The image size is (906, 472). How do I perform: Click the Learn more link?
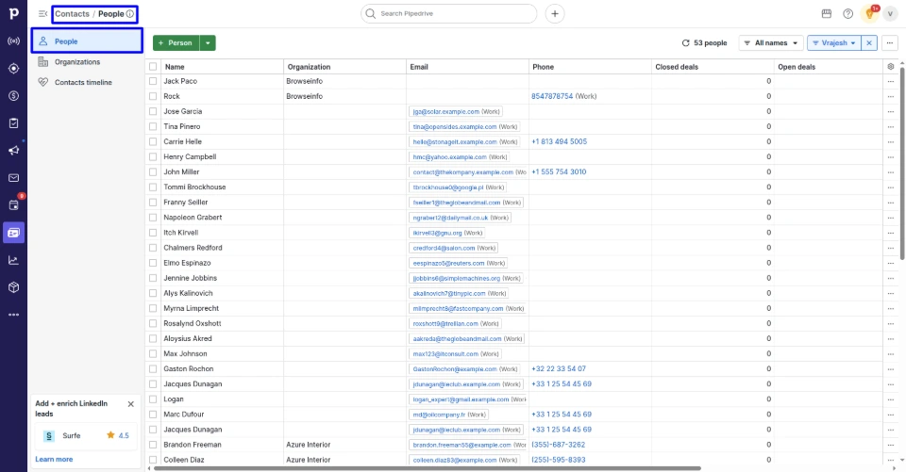pyautogui.click(x=54, y=459)
